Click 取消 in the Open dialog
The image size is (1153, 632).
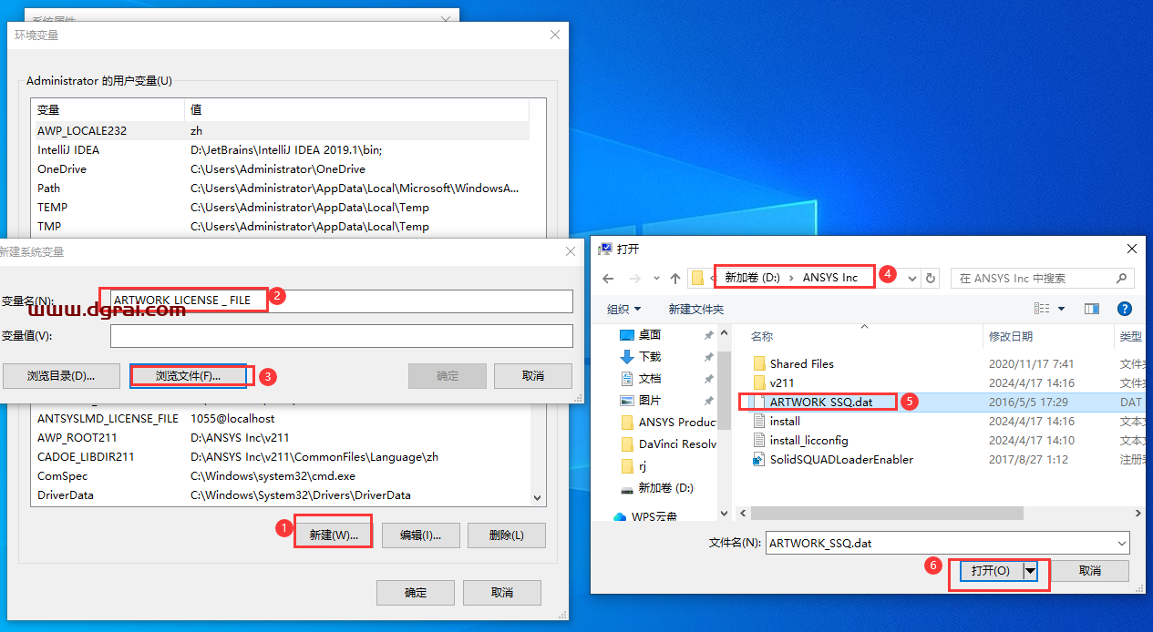(1090, 570)
